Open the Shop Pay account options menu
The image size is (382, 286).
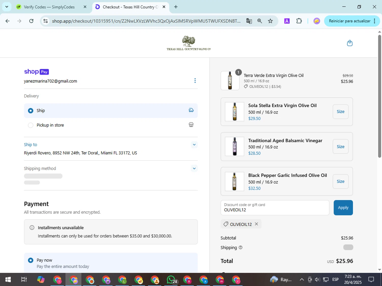coord(195,81)
